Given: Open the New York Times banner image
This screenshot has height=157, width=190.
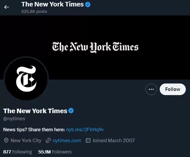Looking at the screenshot, I should [95, 47].
